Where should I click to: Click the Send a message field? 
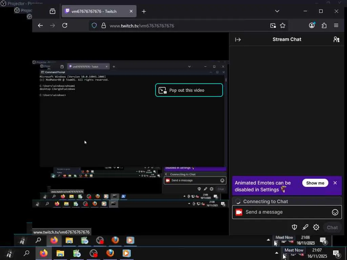pyautogui.click(x=287, y=212)
